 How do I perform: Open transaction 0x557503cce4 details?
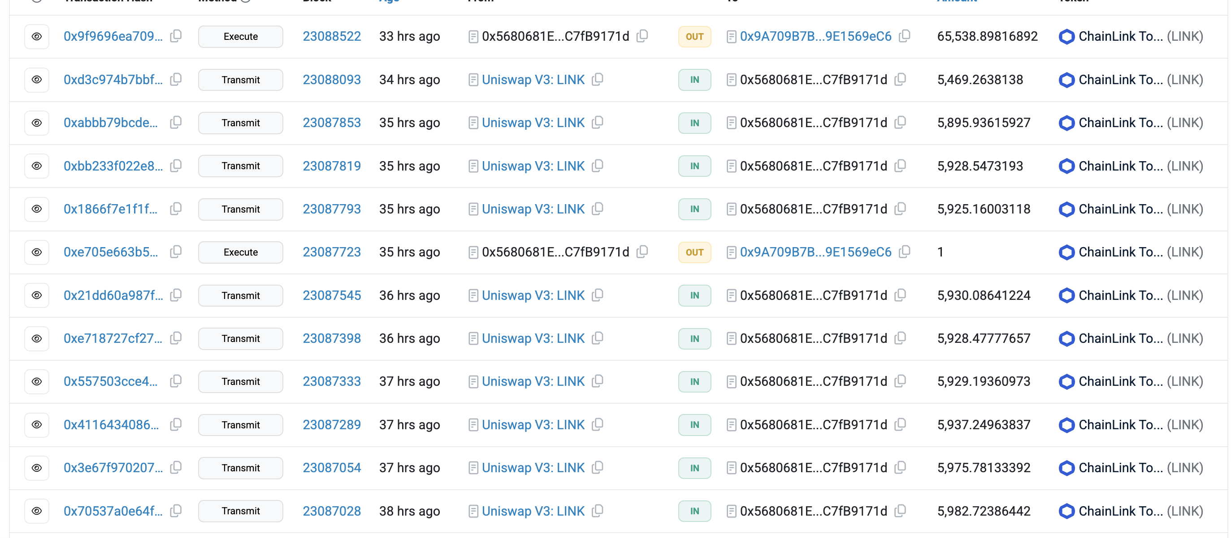tap(110, 381)
